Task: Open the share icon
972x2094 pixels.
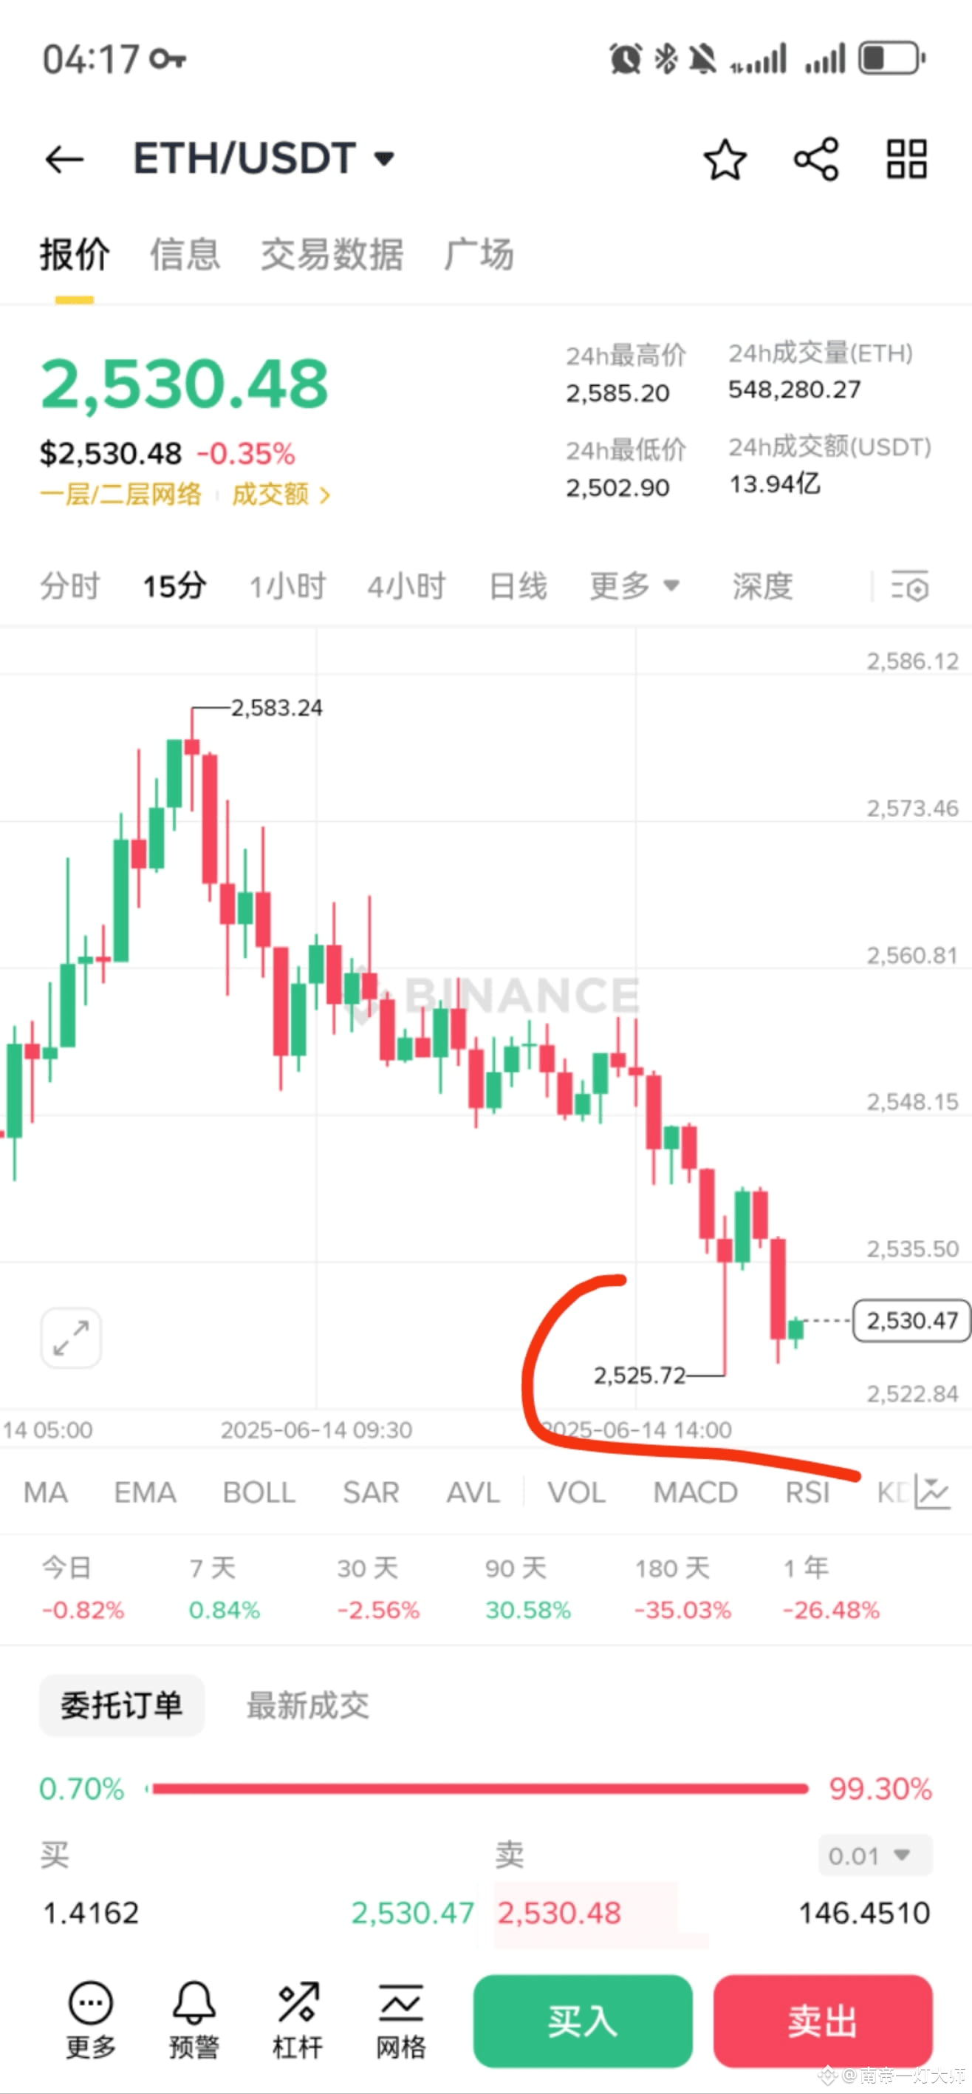Action: [815, 160]
